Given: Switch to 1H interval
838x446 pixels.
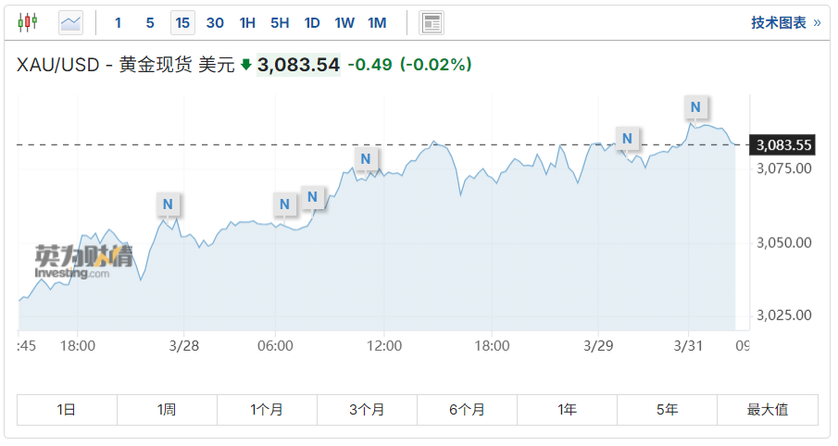Looking at the screenshot, I should pos(247,22).
